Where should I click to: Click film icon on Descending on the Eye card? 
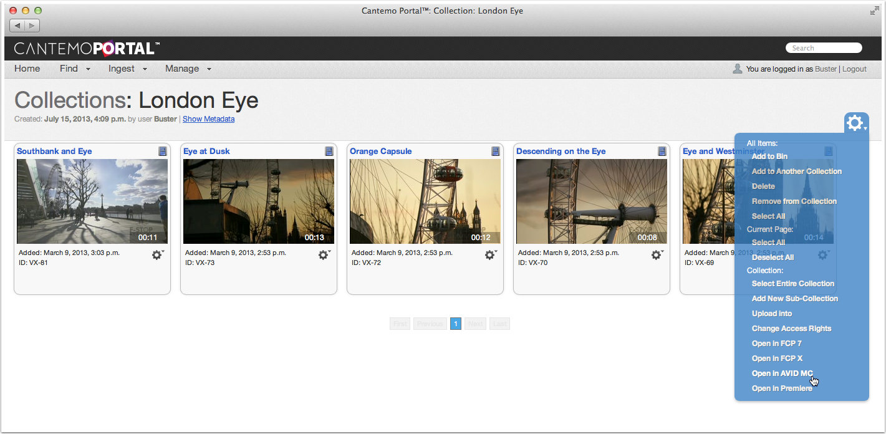662,151
